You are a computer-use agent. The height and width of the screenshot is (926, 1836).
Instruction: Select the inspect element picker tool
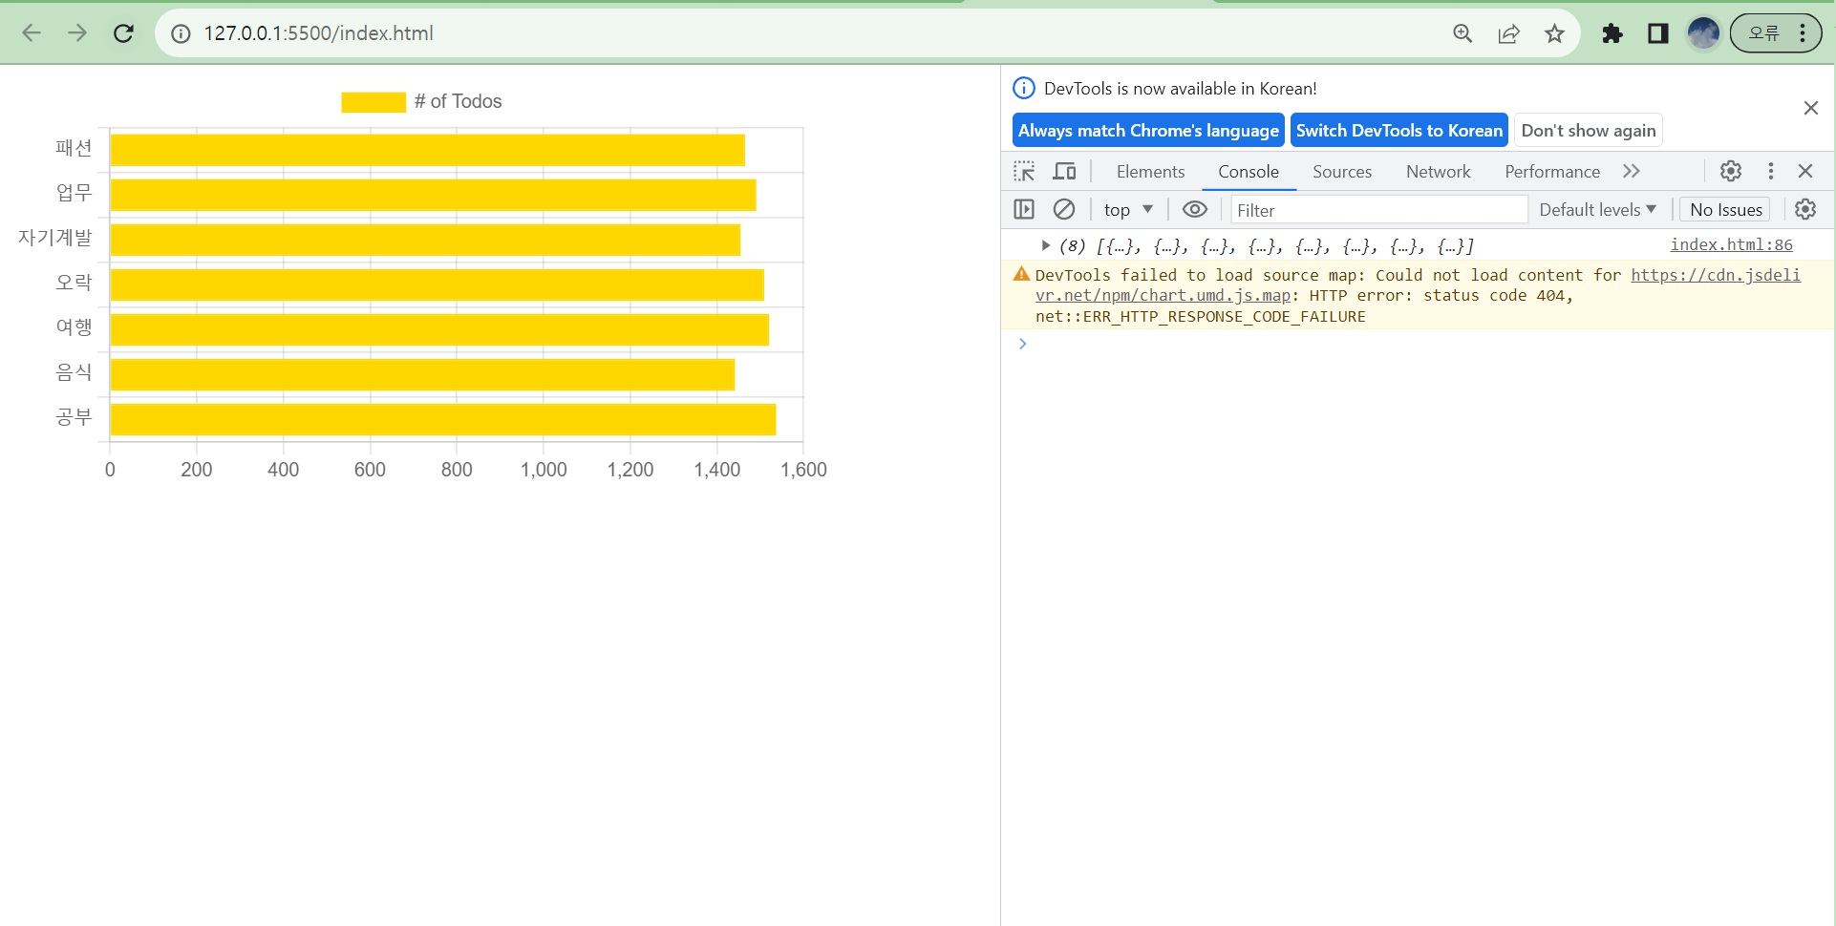pos(1024,171)
